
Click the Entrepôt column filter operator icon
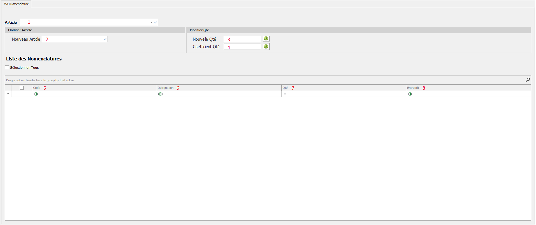pos(410,94)
